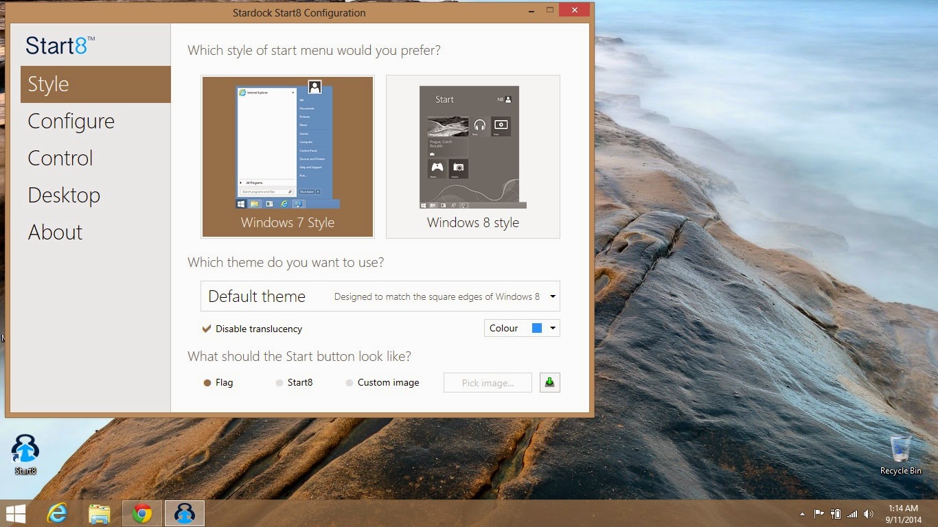Open the Desktop section

point(95,196)
